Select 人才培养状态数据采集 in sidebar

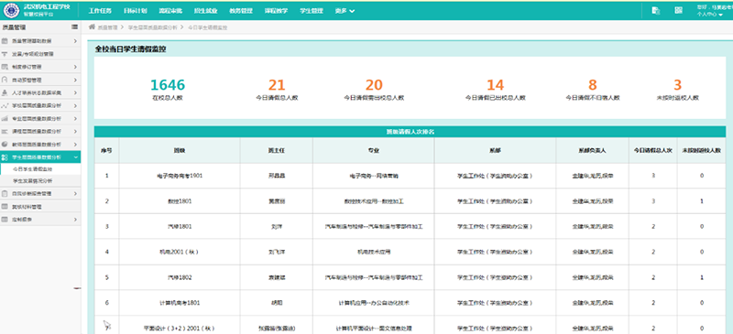coord(40,93)
